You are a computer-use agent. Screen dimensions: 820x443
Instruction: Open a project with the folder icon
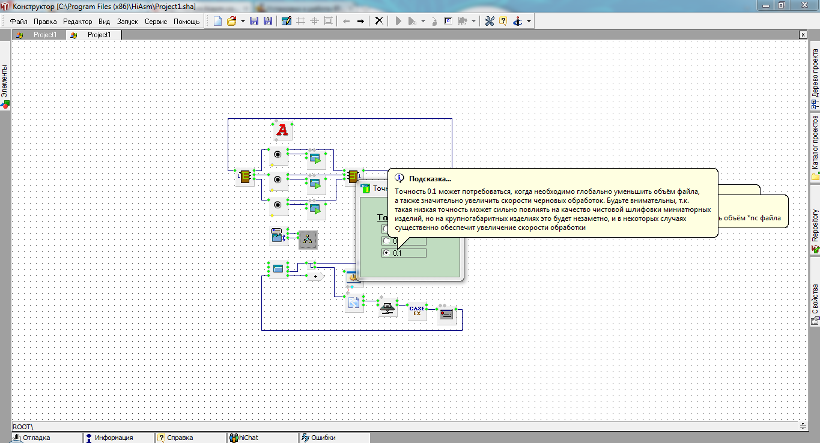[231, 21]
